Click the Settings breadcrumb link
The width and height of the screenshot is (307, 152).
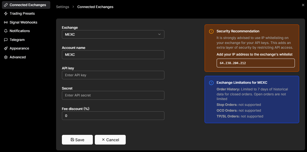point(62,7)
